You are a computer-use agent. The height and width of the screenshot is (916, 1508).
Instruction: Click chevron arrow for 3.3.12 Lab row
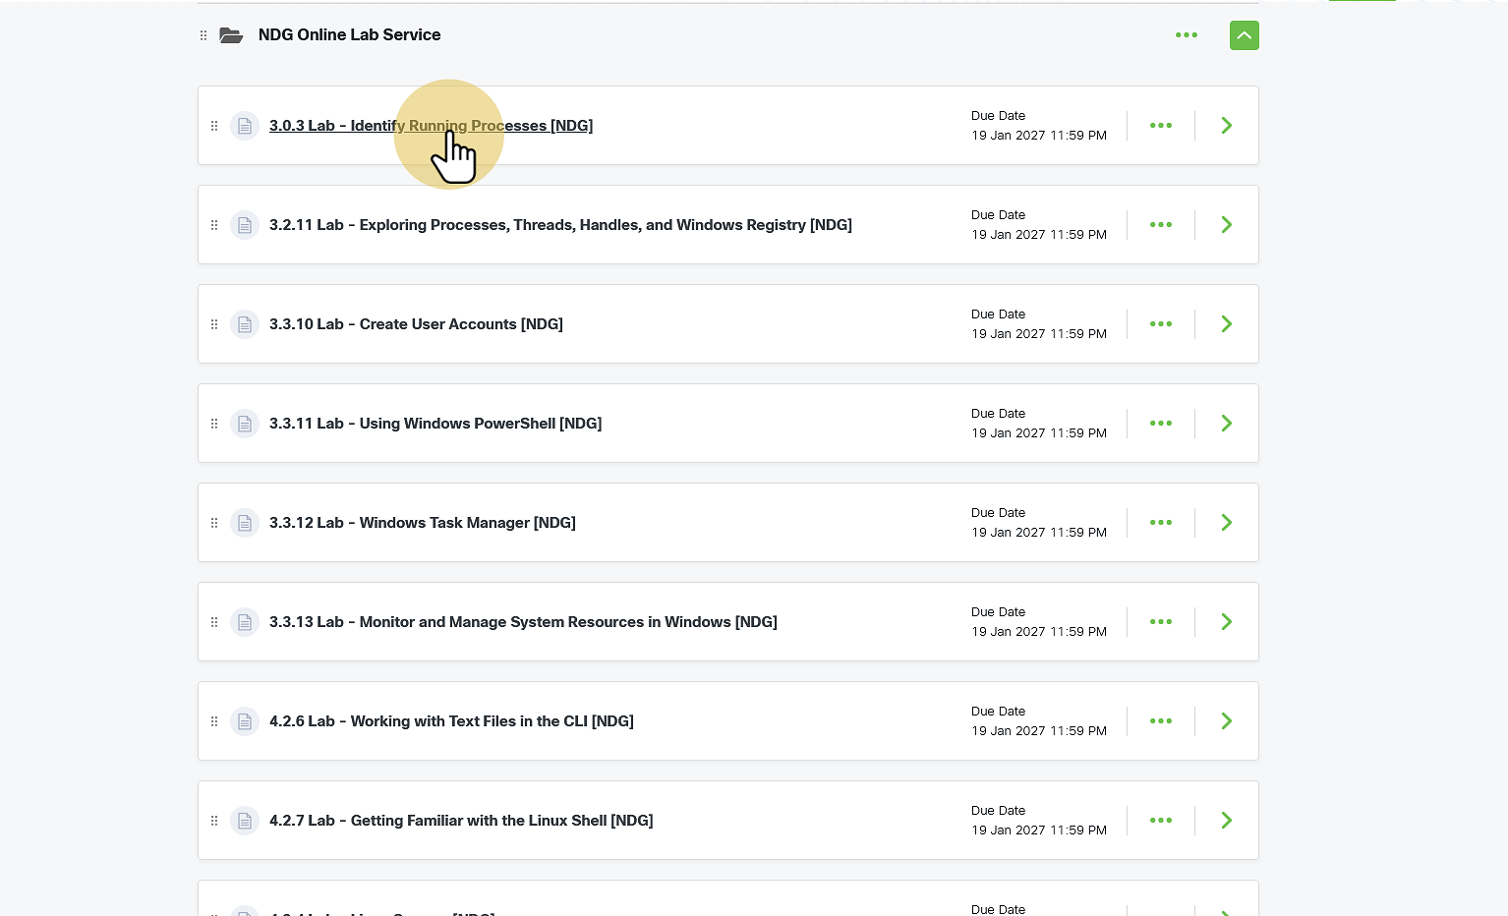tap(1227, 523)
